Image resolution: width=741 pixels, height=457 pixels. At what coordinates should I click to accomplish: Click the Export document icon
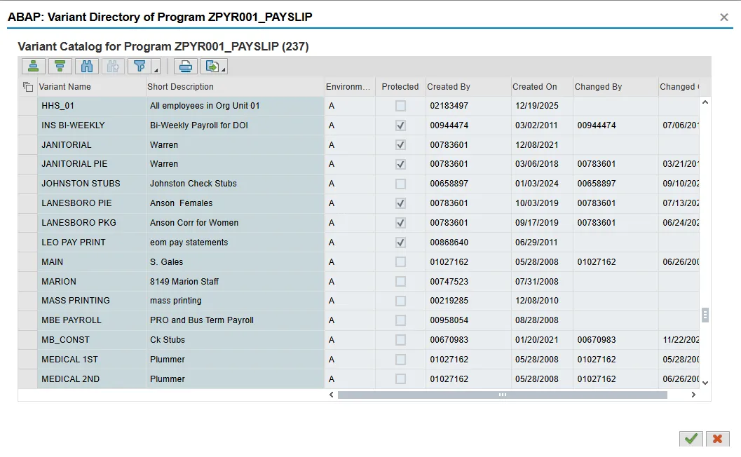[x=210, y=67]
